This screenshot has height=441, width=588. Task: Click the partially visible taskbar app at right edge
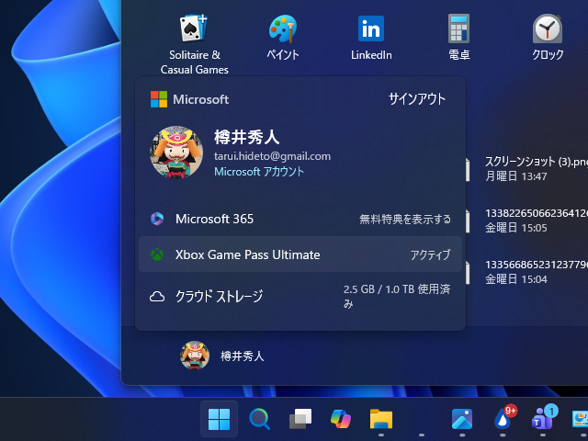click(x=580, y=419)
